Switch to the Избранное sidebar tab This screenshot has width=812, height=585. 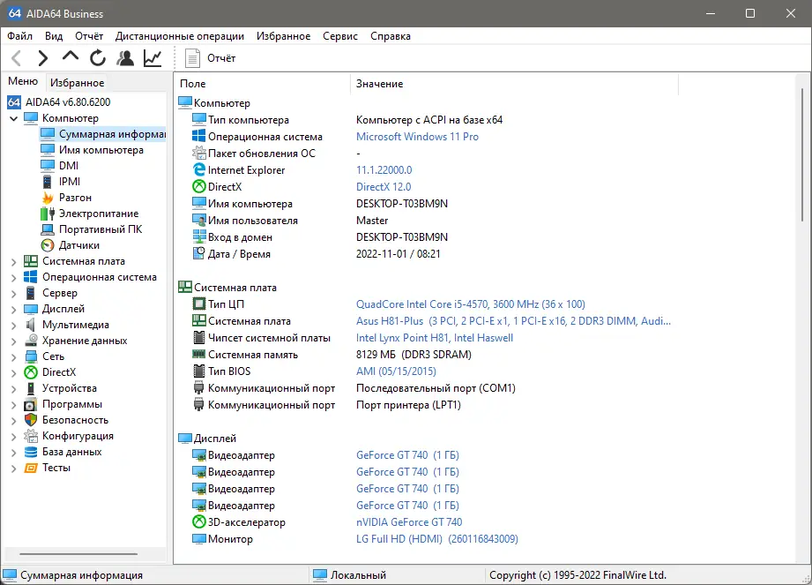78,82
